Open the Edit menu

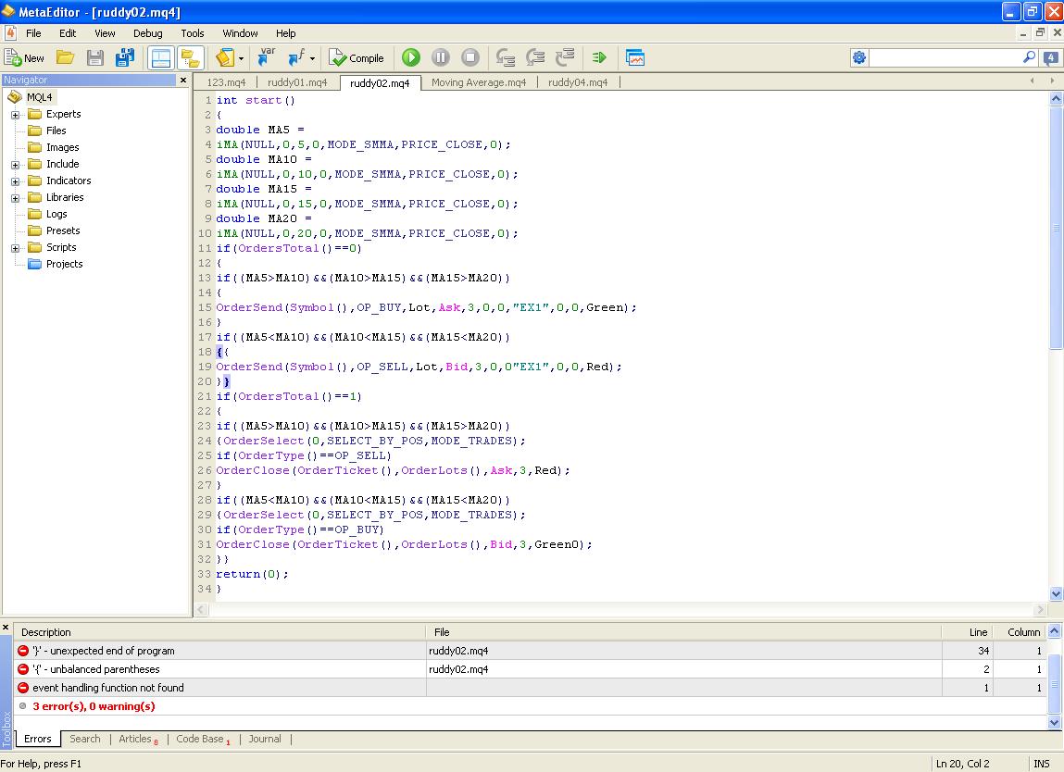pyautogui.click(x=68, y=33)
